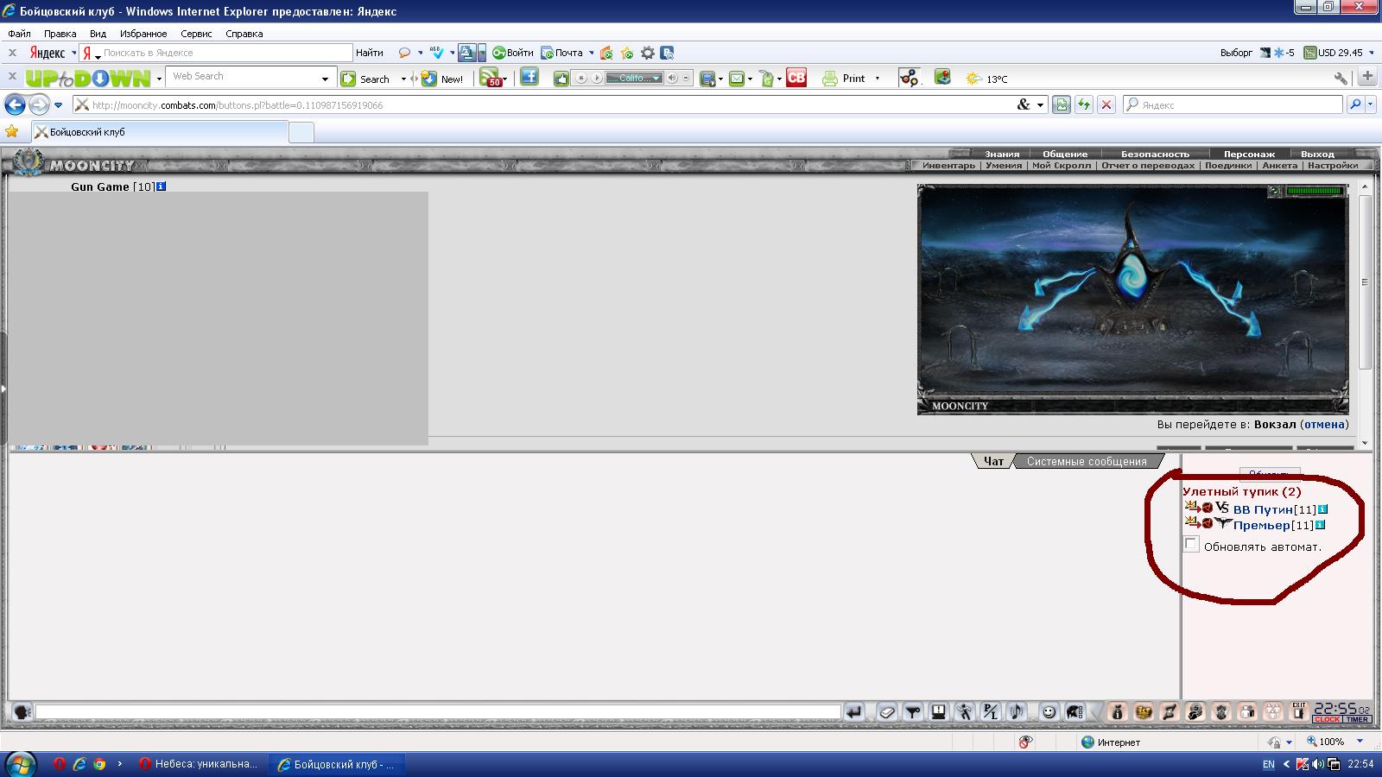Open player ВВ Путин name link
The image size is (1382, 777).
point(1263,509)
